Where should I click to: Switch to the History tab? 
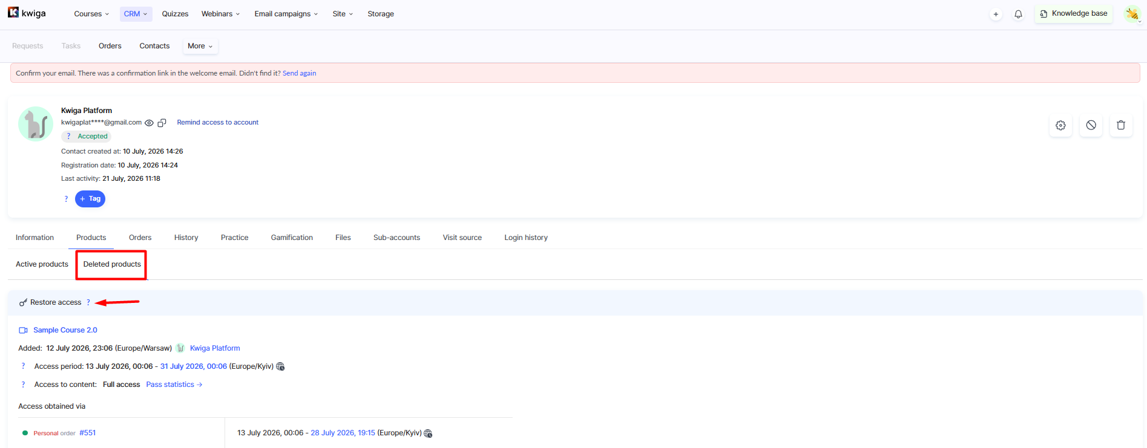(x=186, y=238)
